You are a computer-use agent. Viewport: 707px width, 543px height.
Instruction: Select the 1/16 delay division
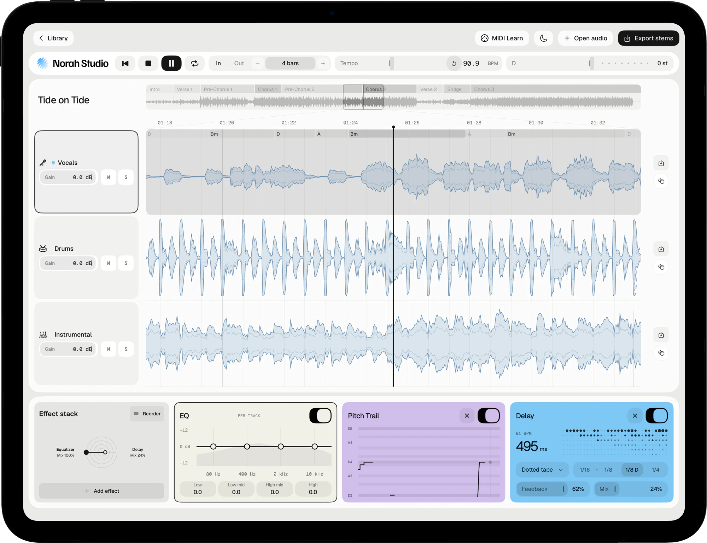click(x=585, y=469)
